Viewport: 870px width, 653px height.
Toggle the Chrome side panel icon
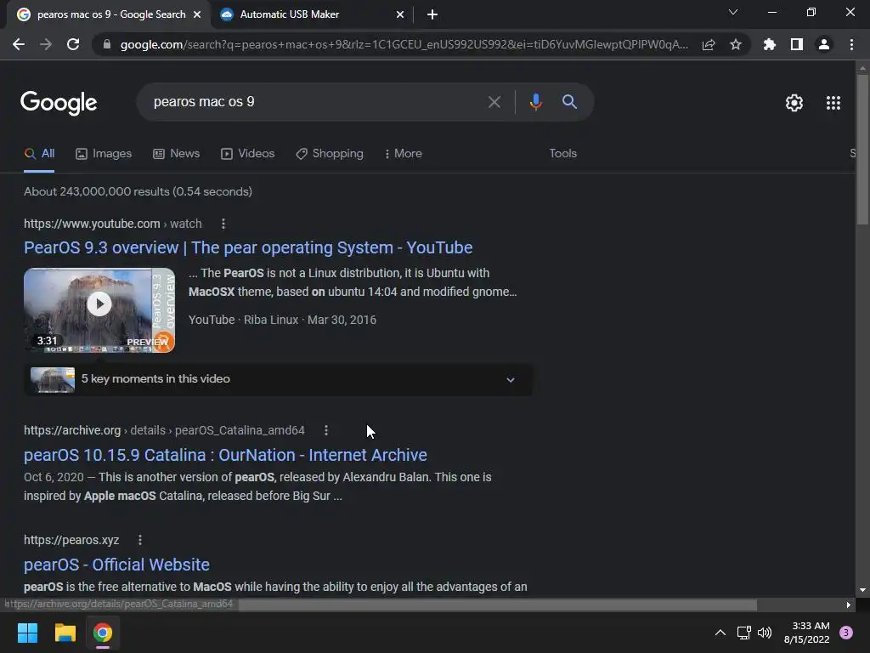click(x=797, y=44)
